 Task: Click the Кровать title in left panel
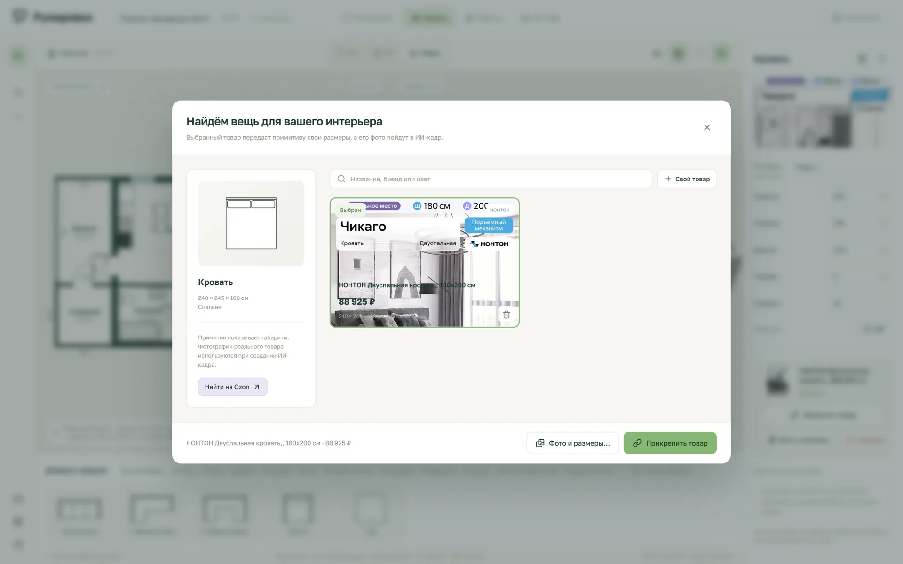(215, 282)
